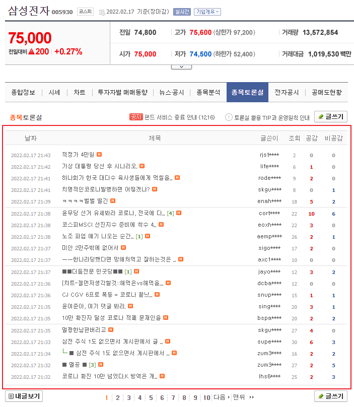Select the 종목토론실 tab

pos(247,92)
